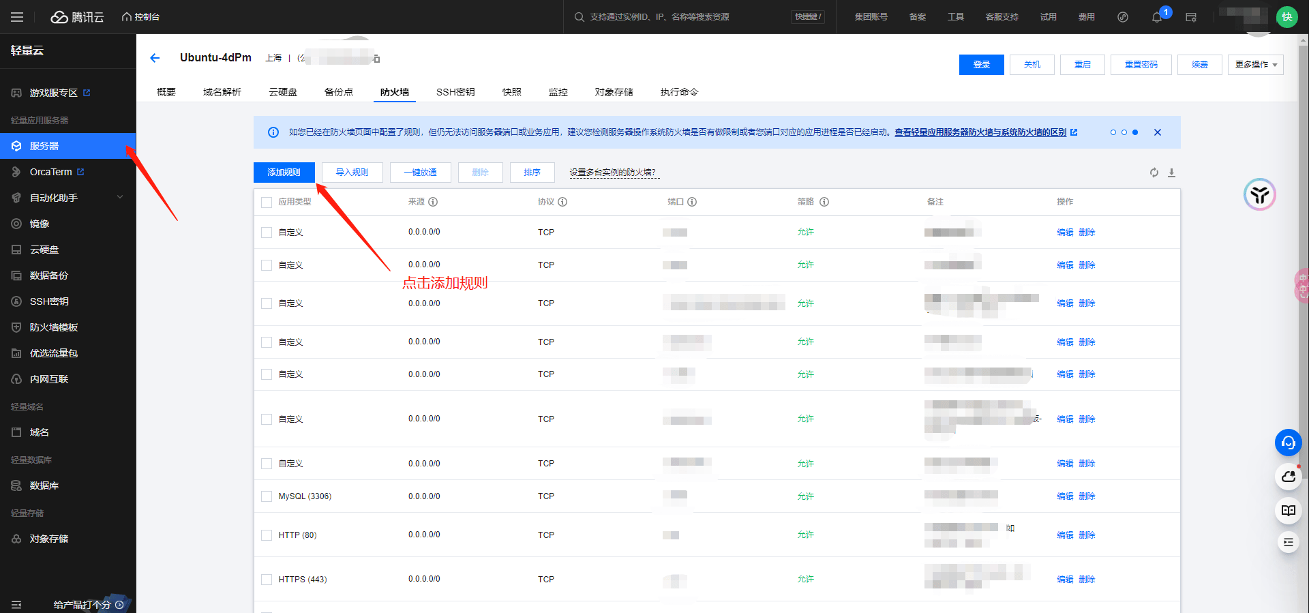The height and width of the screenshot is (613, 1309).
Task: Click the 添加规则 button
Action: (284, 173)
